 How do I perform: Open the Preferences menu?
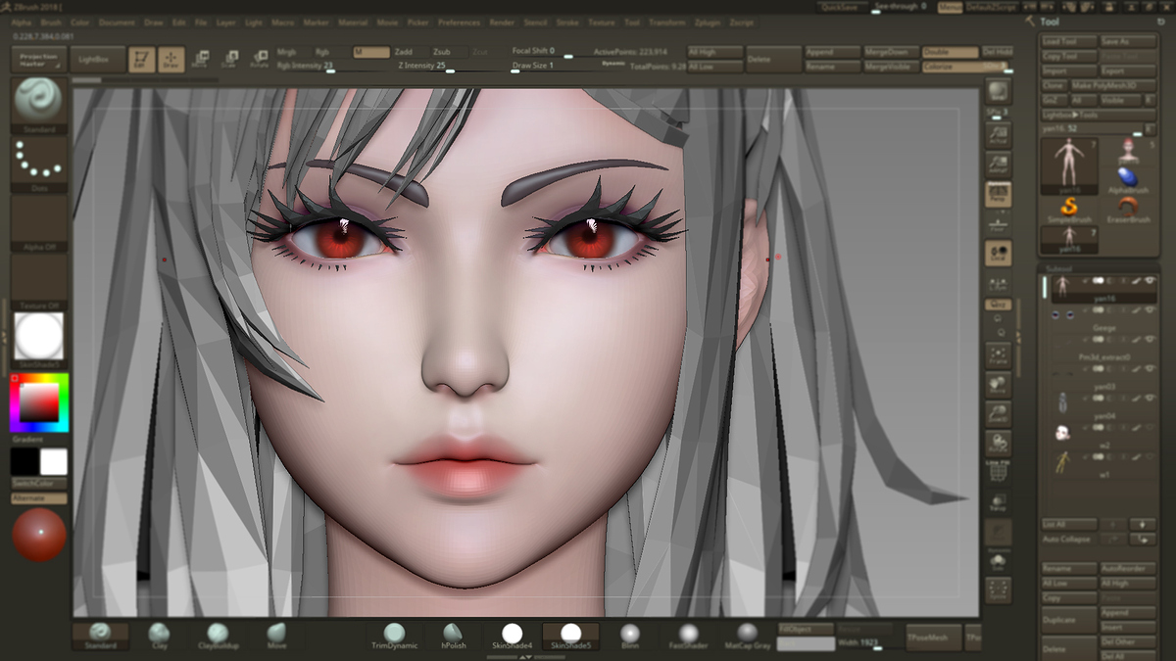pyautogui.click(x=459, y=22)
